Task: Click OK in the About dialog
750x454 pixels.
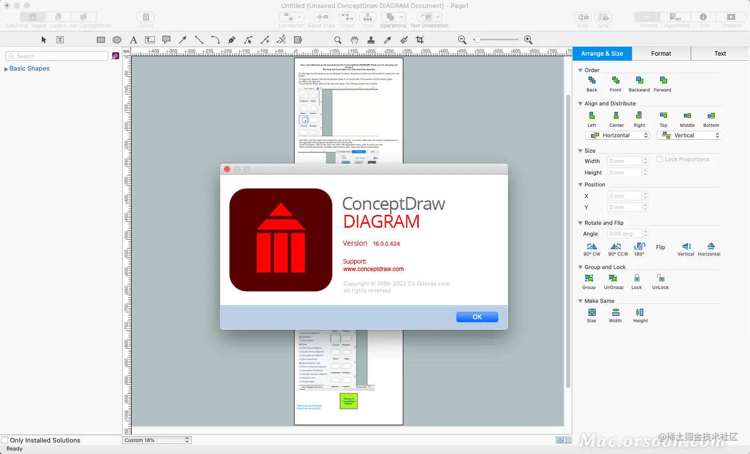Action: coord(477,317)
